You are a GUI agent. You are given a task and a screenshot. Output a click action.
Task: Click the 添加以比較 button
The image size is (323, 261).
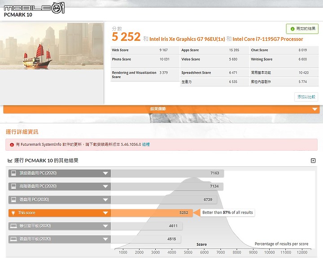tap(306, 97)
